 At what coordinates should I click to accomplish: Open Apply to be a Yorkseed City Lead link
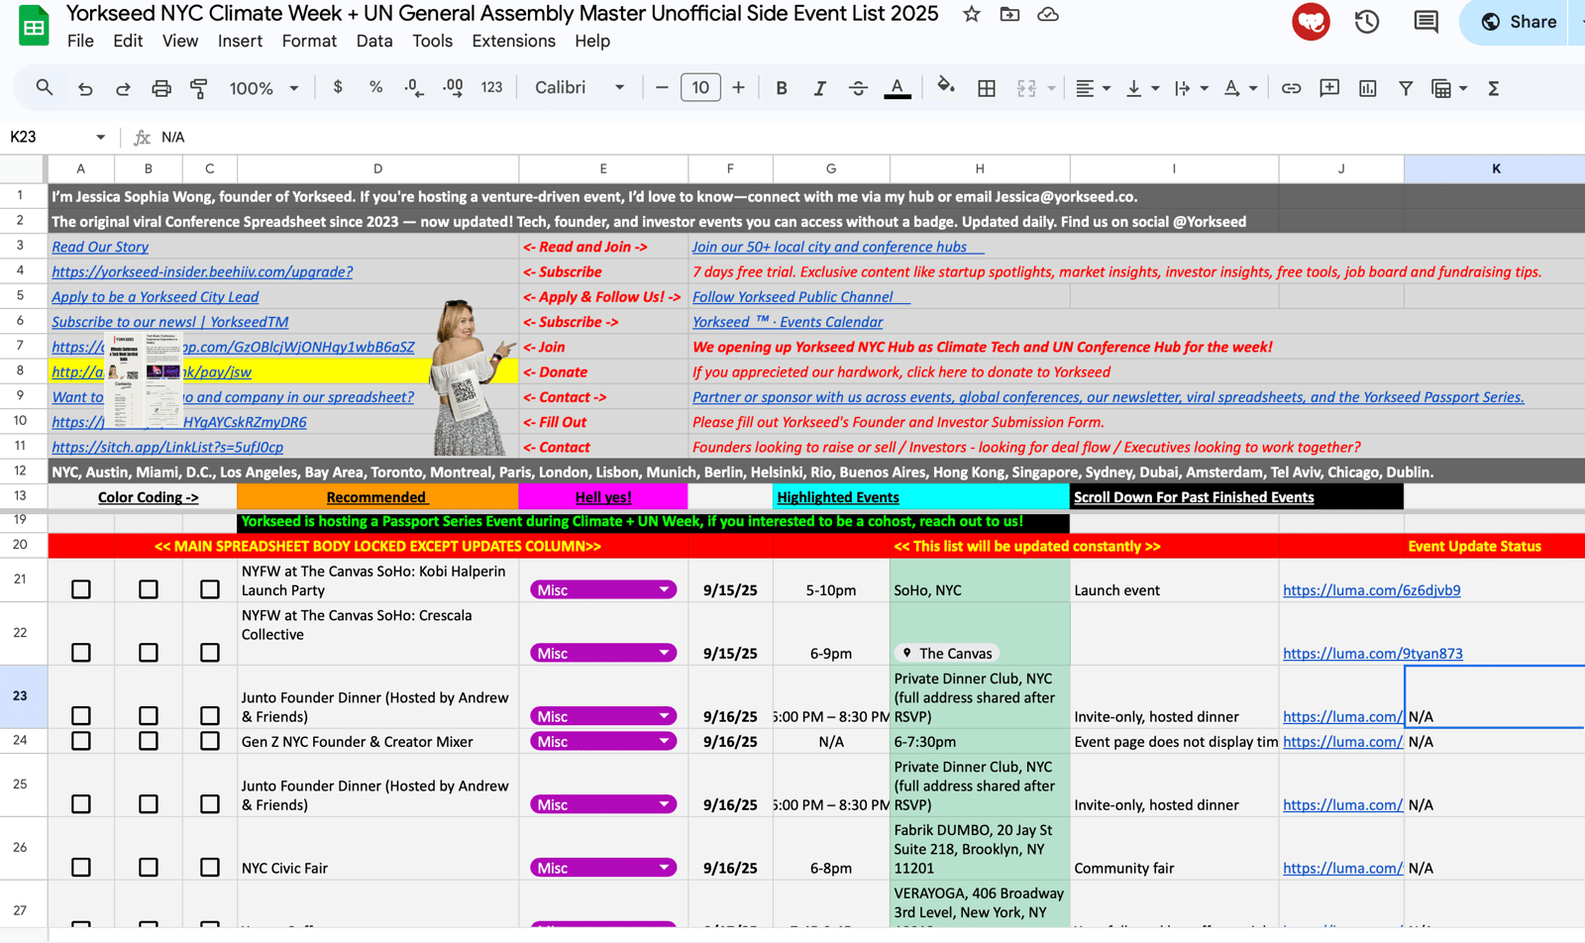pyautogui.click(x=155, y=296)
